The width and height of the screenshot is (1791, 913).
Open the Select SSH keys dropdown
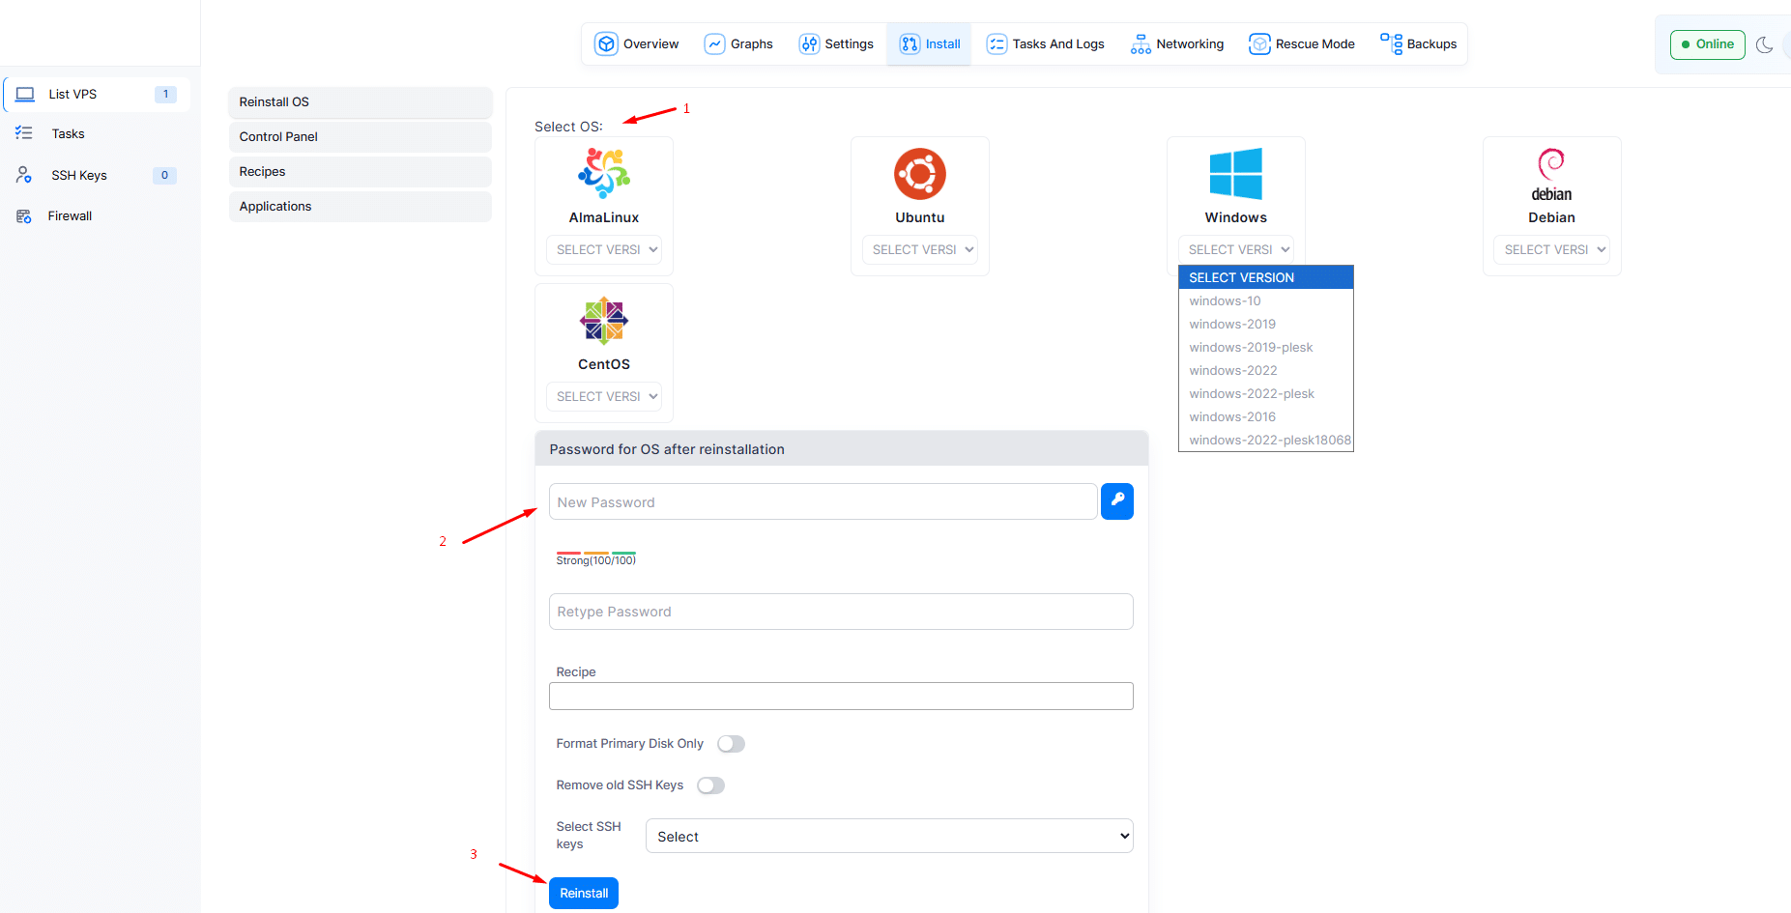pyautogui.click(x=888, y=837)
